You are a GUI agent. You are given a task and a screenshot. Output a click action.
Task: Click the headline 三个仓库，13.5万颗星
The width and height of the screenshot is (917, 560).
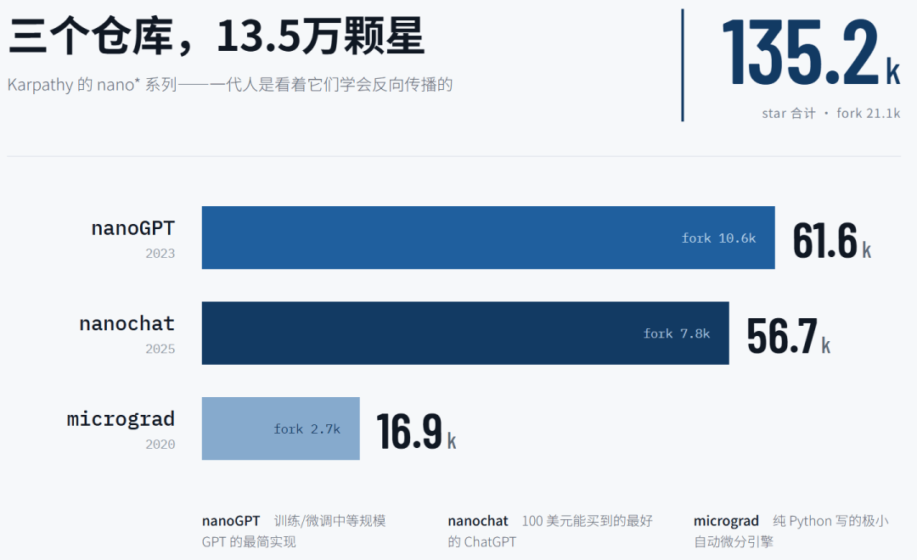pos(217,36)
